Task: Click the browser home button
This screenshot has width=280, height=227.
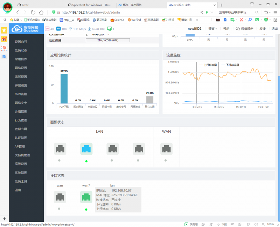Action: 41,13
